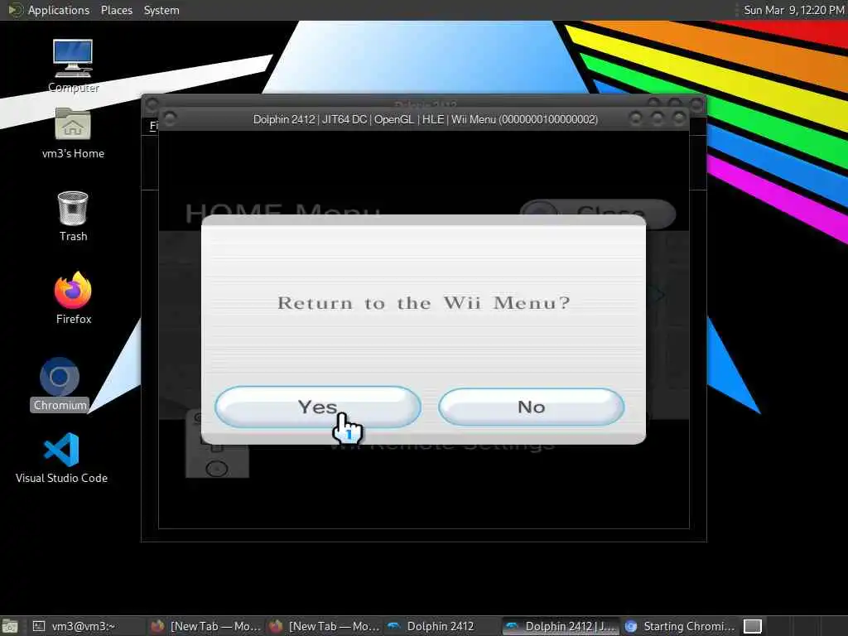This screenshot has width=848, height=636.
Task: Click the clock showing Sun Mar 9
Action: click(x=793, y=10)
